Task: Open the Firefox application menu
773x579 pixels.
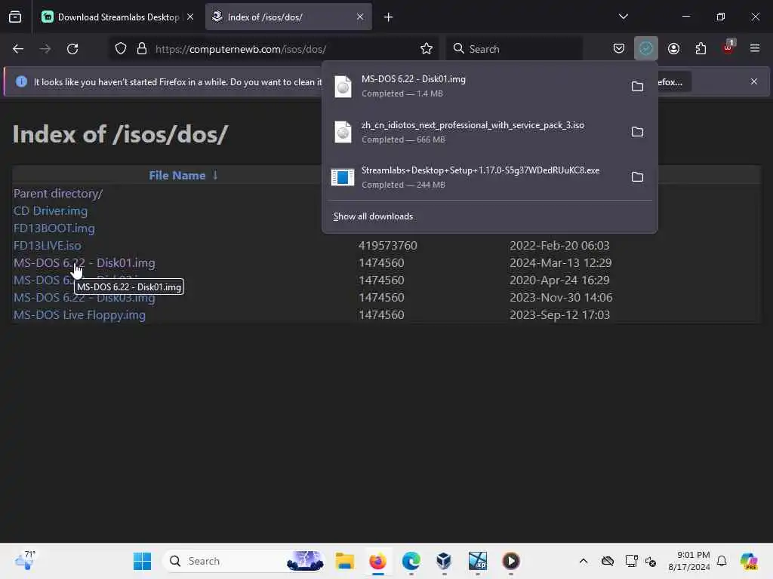Action: (755, 49)
